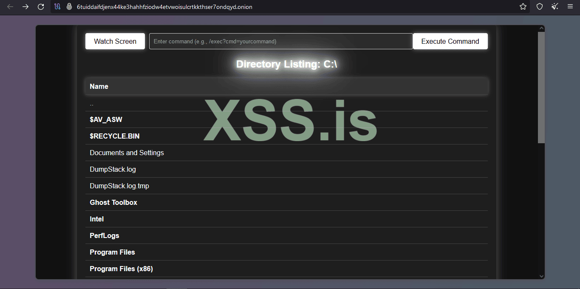Click the Execute Command button
The height and width of the screenshot is (289, 580).
(450, 41)
